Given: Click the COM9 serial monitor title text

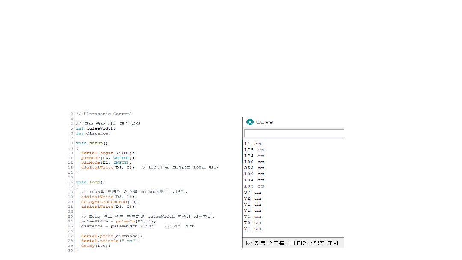Looking at the screenshot, I should 264,122.
